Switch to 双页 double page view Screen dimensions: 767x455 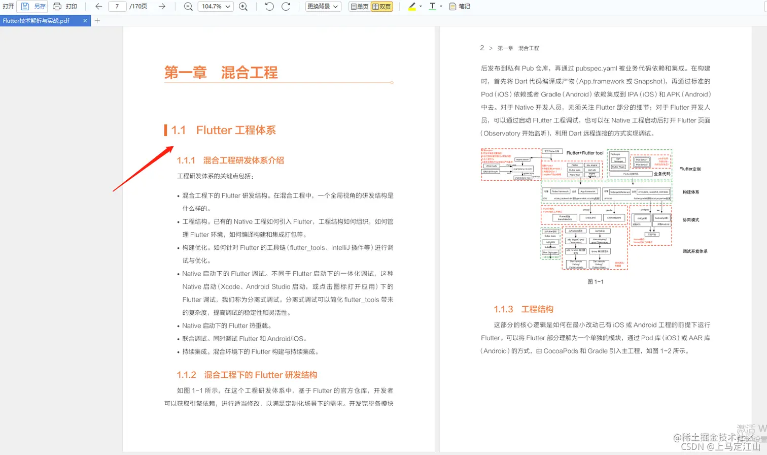[382, 7]
